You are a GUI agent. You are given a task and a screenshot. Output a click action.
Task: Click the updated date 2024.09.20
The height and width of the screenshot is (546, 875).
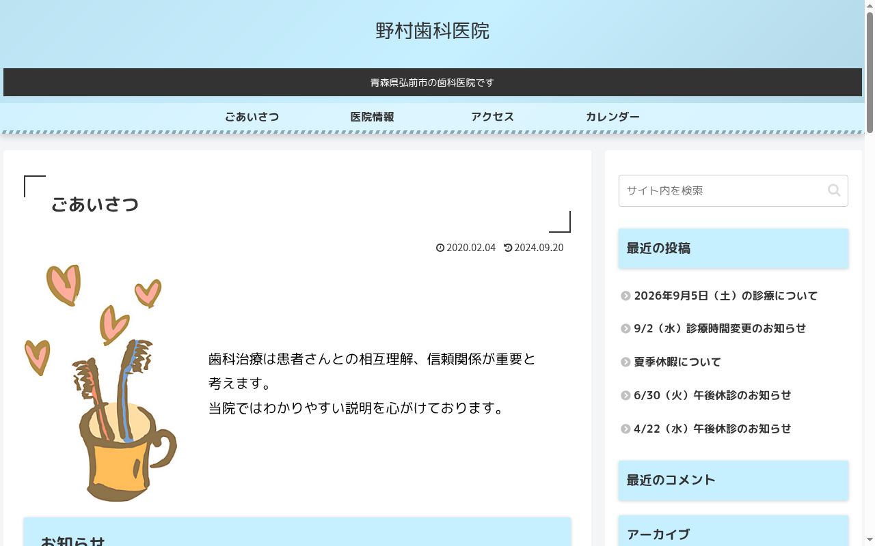[x=539, y=248]
